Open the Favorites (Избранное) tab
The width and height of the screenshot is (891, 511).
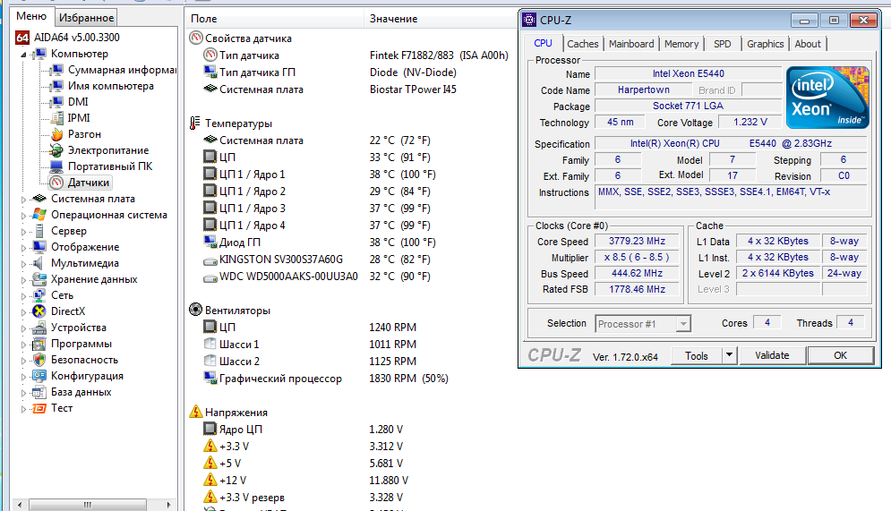pyautogui.click(x=86, y=17)
